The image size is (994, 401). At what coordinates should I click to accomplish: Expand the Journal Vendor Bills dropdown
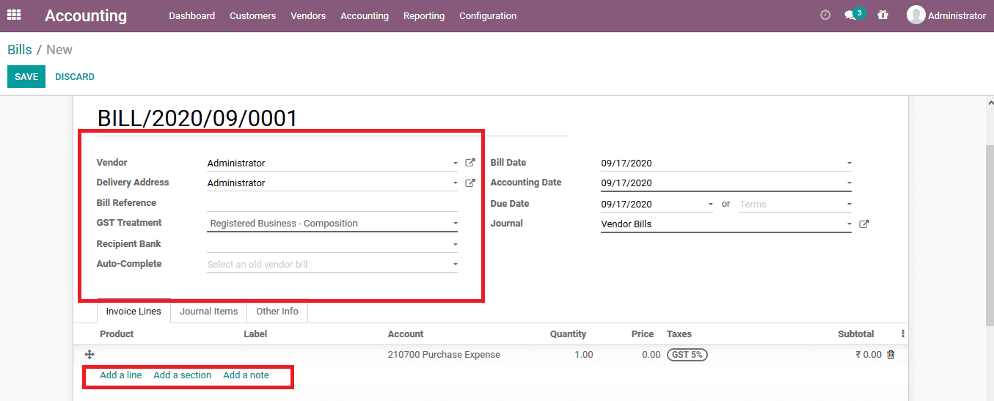pyautogui.click(x=849, y=224)
